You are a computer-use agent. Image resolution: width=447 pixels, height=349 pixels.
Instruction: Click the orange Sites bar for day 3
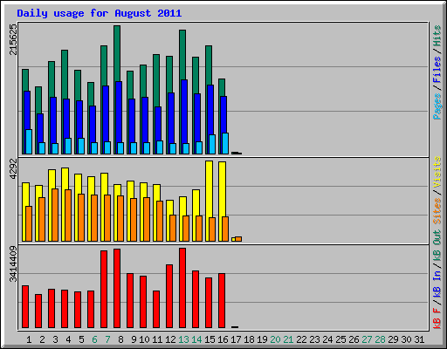tap(55, 215)
